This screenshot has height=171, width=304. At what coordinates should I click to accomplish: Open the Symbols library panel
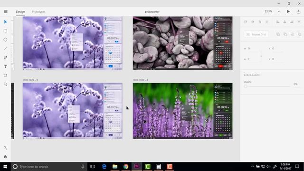5,148
